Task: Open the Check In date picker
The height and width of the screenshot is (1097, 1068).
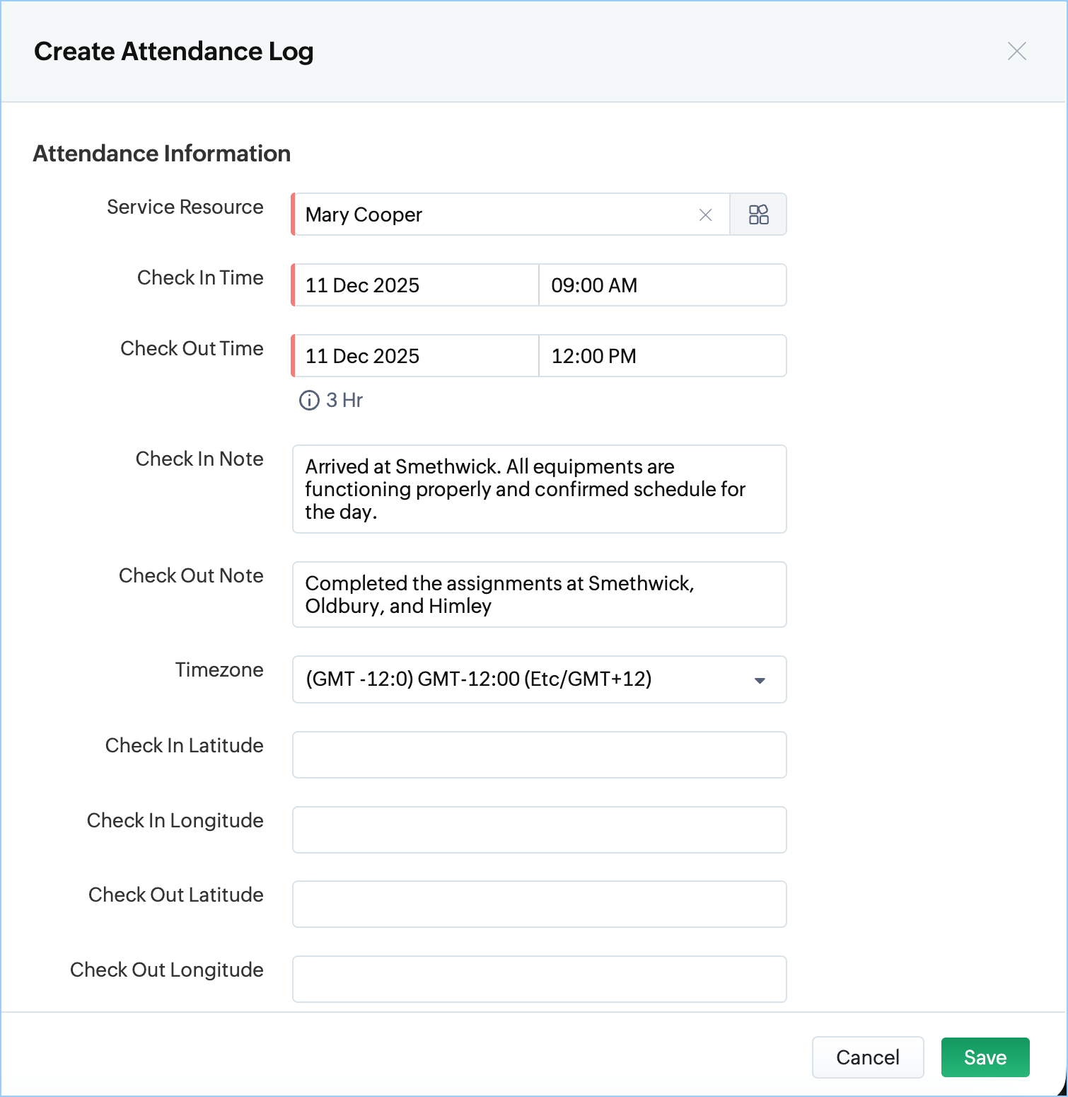Action: point(416,285)
